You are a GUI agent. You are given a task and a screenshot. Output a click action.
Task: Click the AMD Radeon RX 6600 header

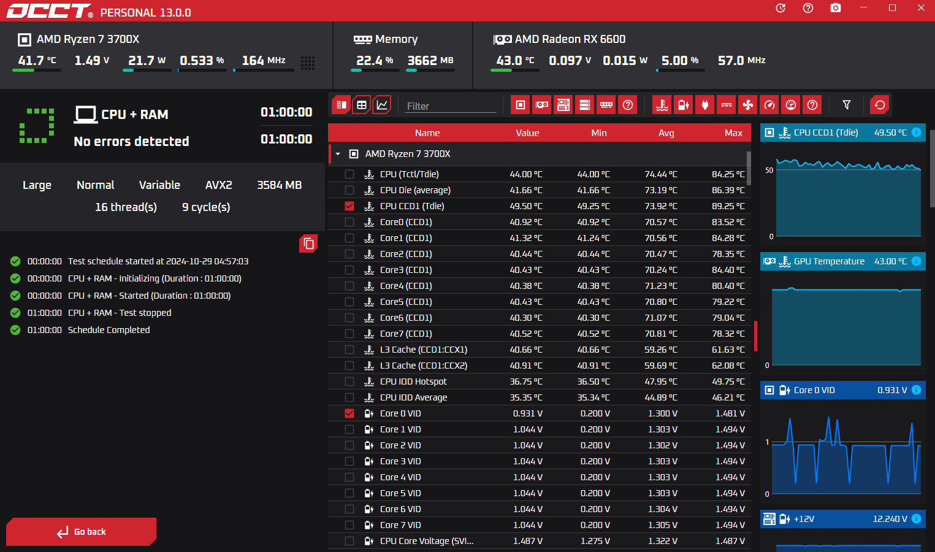[x=570, y=39]
